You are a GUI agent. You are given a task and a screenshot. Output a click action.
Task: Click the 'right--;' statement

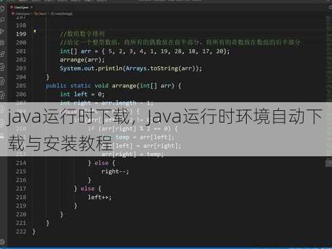coord(115,172)
